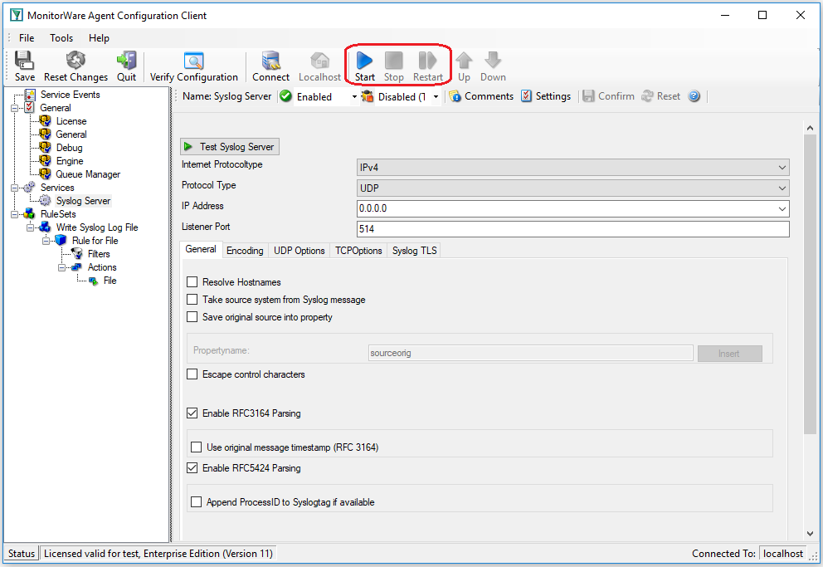Check Use original message timestamp (RFC 3164)
This screenshot has height=567, width=823.
(197, 447)
